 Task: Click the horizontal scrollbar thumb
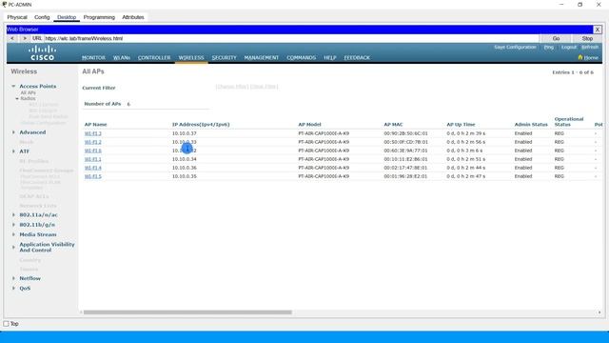pos(187,313)
